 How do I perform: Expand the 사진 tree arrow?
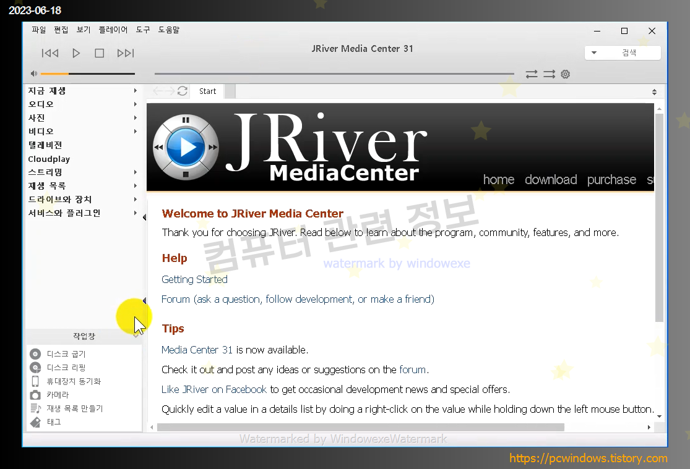pyautogui.click(x=136, y=118)
